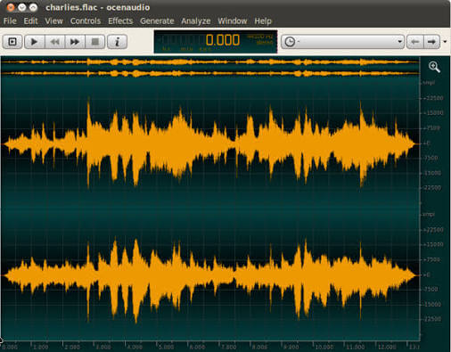Click the magnifier zoom-in icon

[x=434, y=67]
